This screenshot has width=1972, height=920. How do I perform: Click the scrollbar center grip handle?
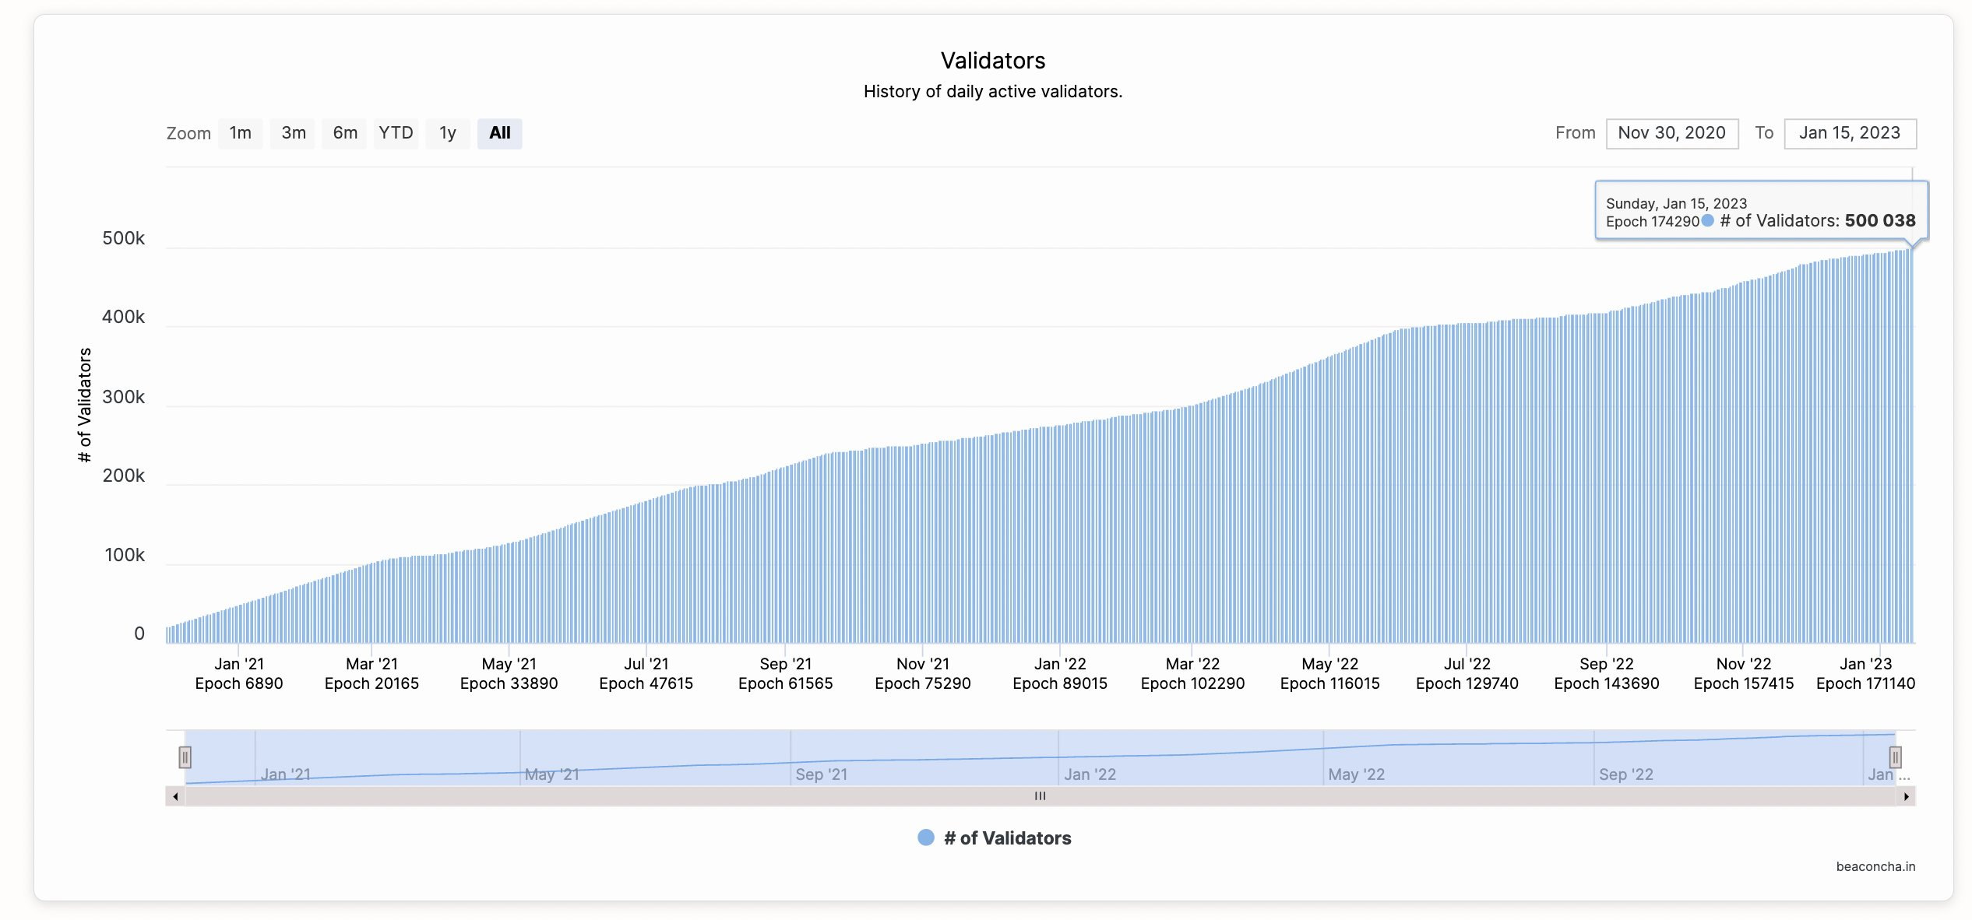pos(1040,795)
